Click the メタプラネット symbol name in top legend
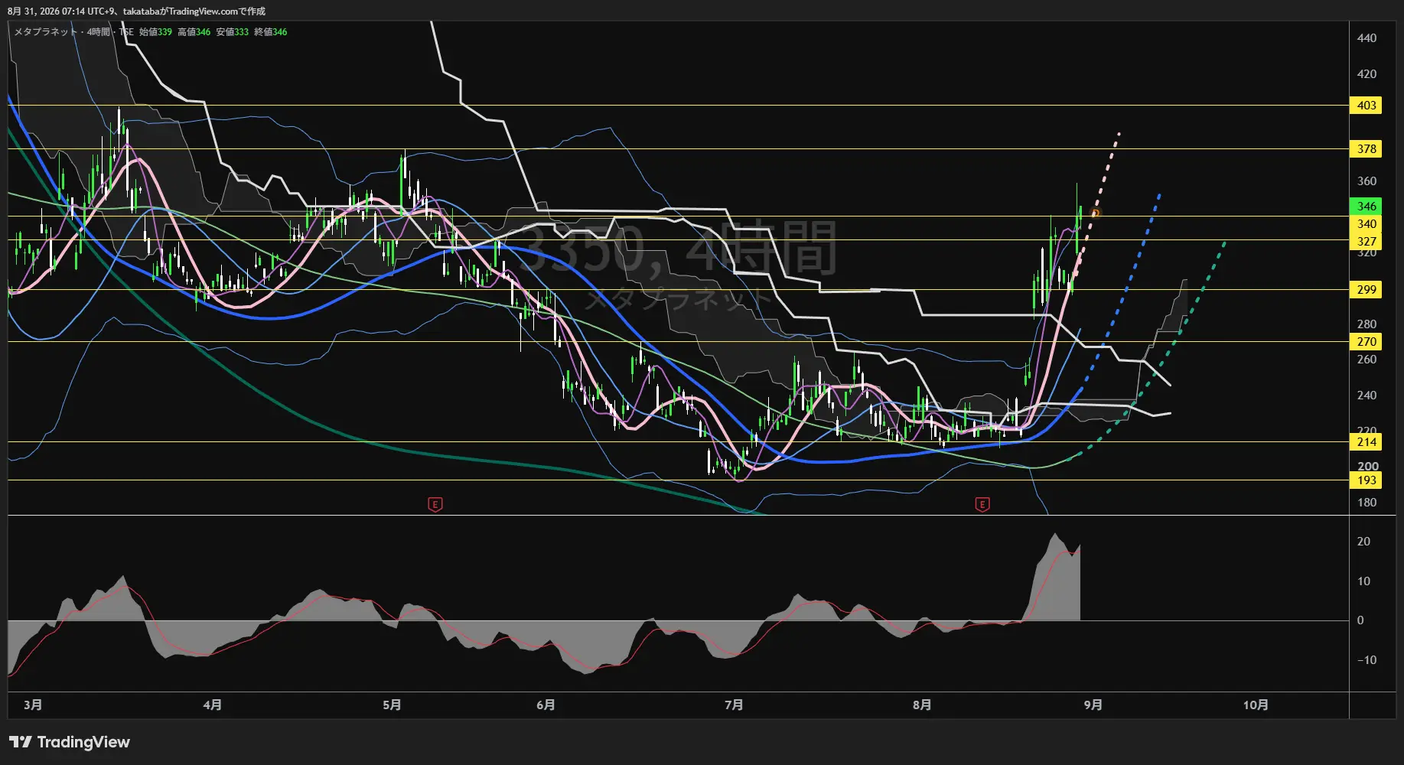The width and height of the screenshot is (1404, 765). coord(46,32)
